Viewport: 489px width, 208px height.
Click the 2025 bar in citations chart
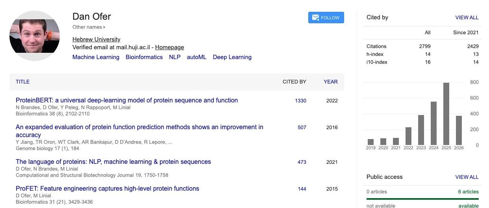(x=446, y=114)
